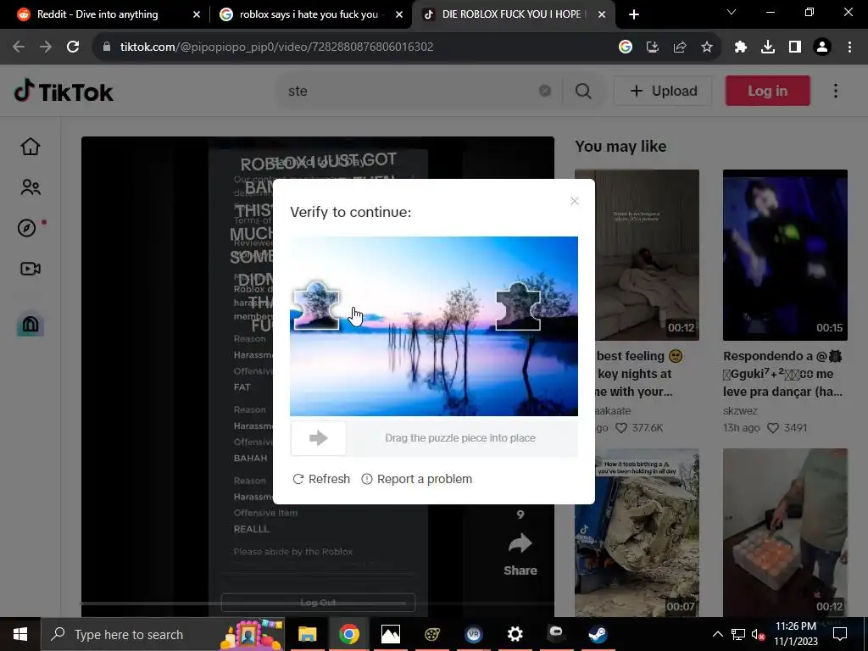Click the movable puzzle piece in the image
Viewport: 868px width, 651px height.
point(317,305)
